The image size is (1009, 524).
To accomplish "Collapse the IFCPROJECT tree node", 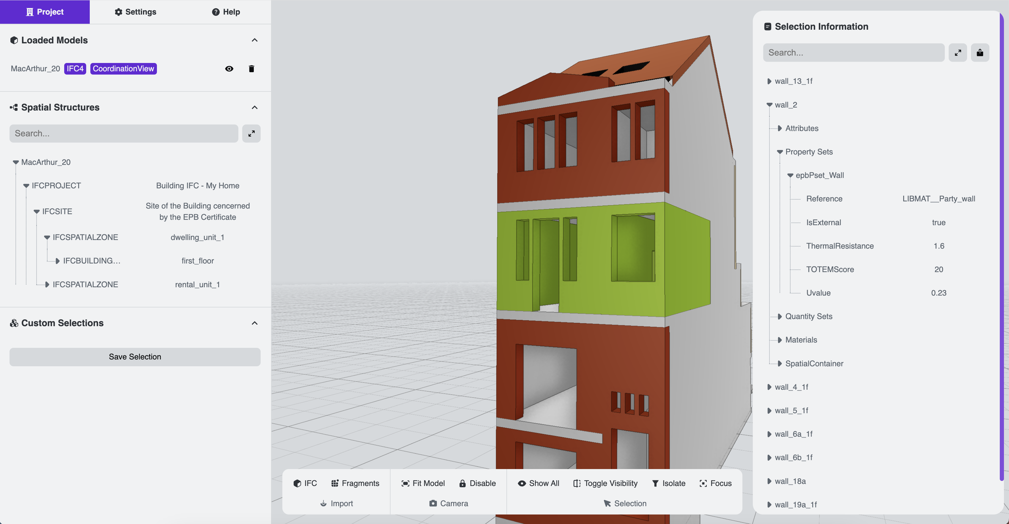I will [x=26, y=186].
